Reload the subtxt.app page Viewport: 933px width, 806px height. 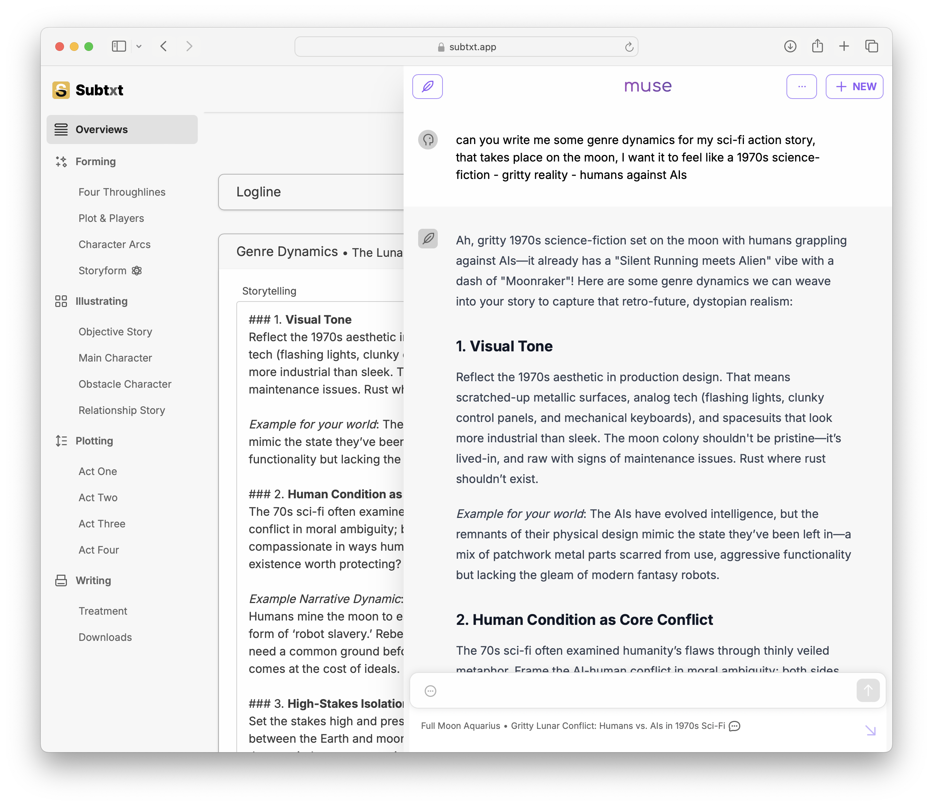[x=629, y=47]
